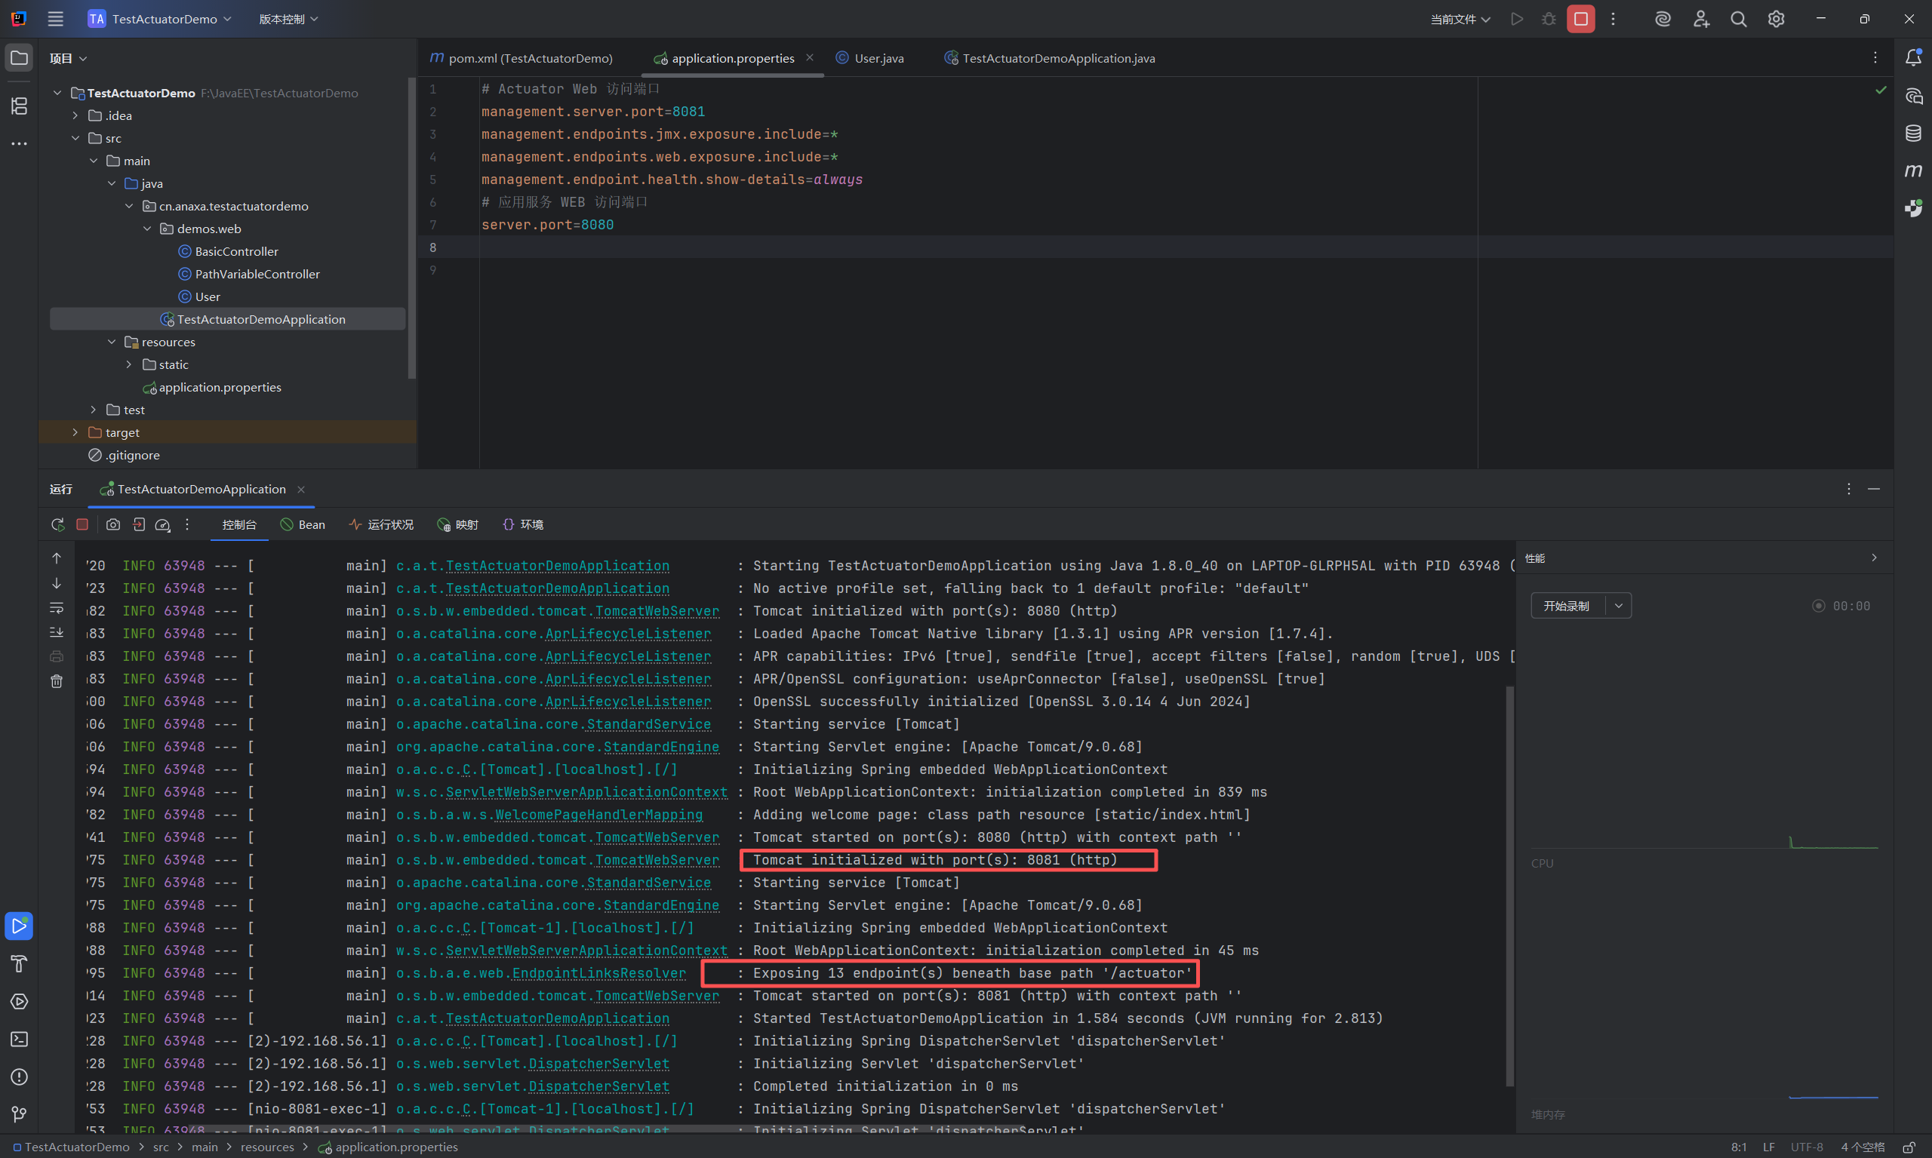Open the Terminal tool window icon

(19, 1040)
